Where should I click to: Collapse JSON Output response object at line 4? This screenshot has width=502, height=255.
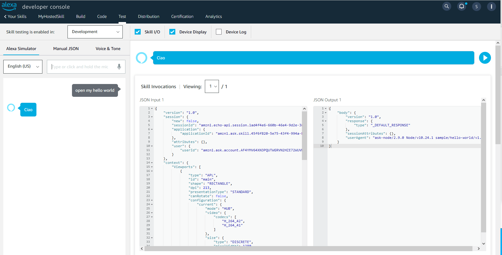[x=326, y=121]
